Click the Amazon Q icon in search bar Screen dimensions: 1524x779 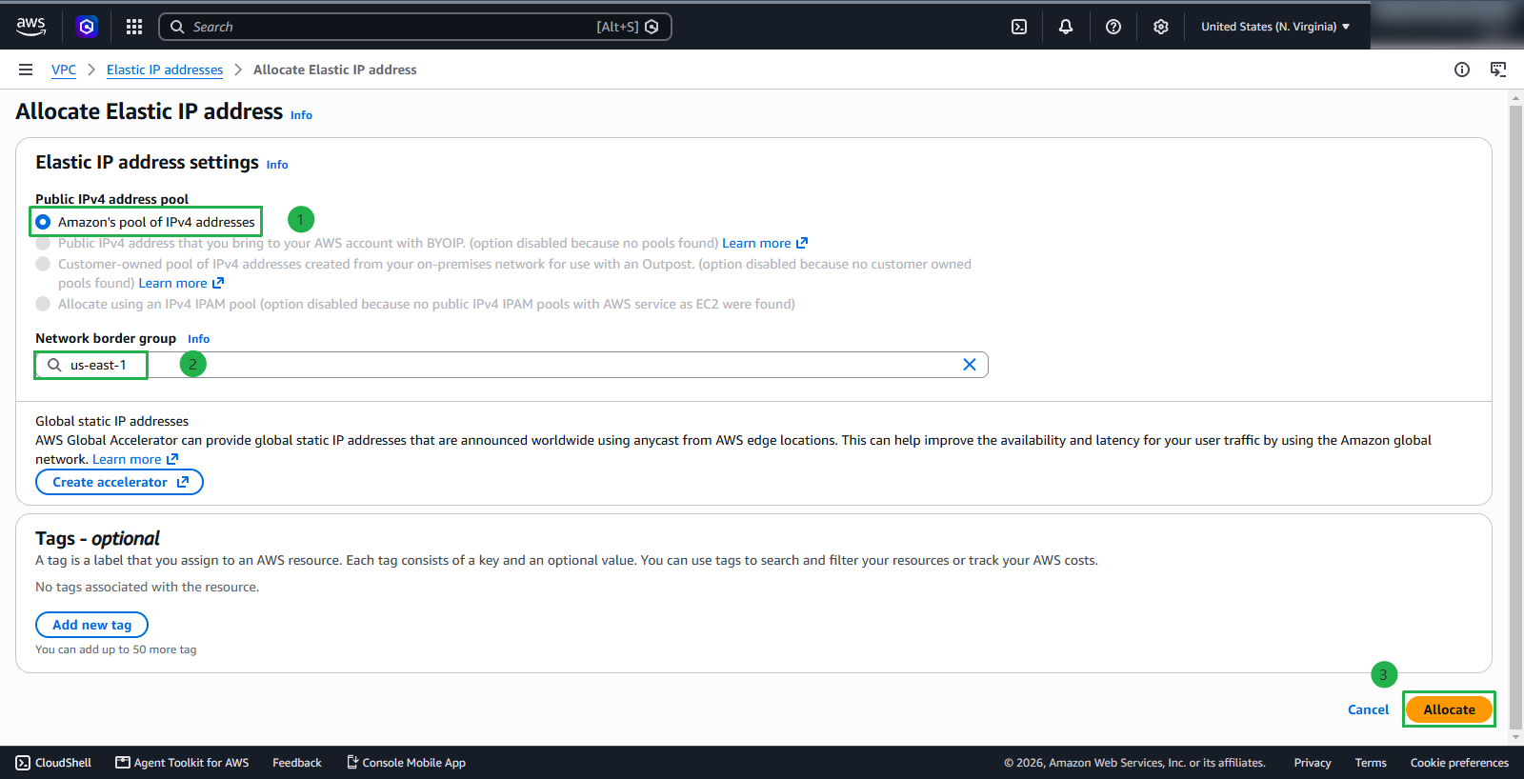(652, 27)
